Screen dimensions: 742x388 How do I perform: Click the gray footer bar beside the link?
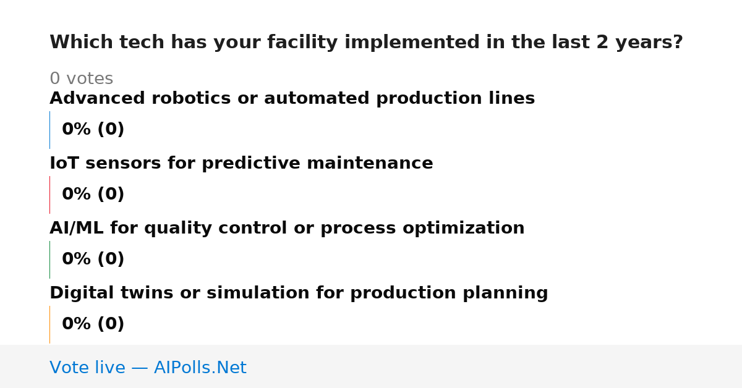495,366
